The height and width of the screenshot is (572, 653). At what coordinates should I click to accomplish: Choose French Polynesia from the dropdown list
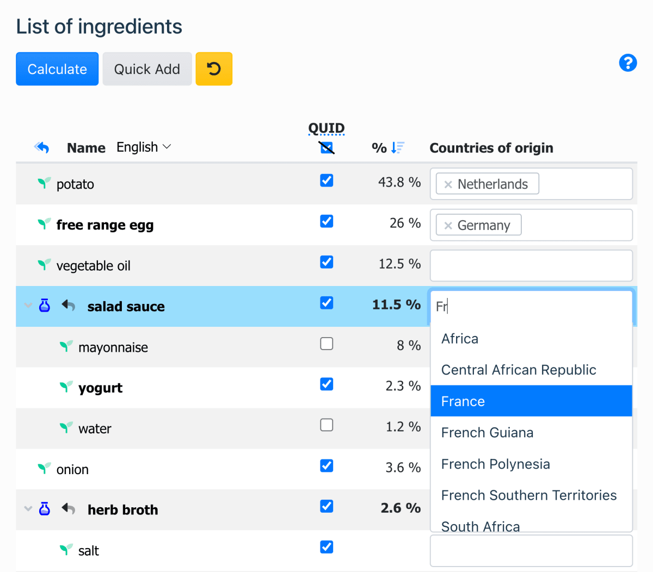click(x=495, y=464)
